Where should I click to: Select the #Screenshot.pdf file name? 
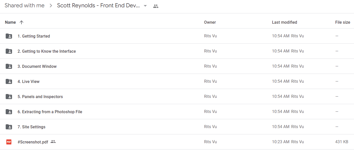click(33, 142)
